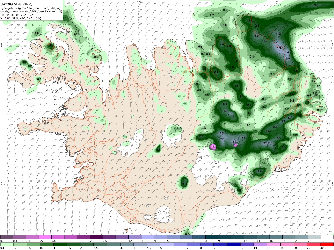Pick white upper swatch right of 30

(327, 237)
